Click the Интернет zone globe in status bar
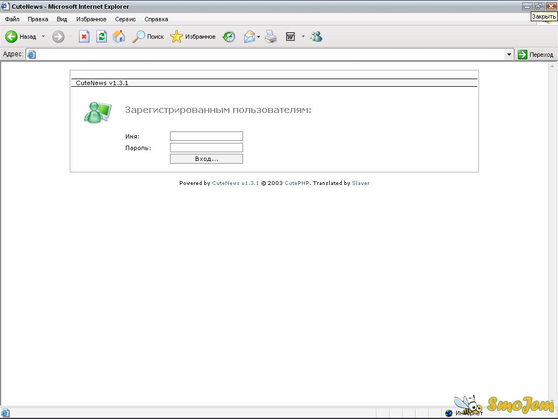 tap(449, 413)
